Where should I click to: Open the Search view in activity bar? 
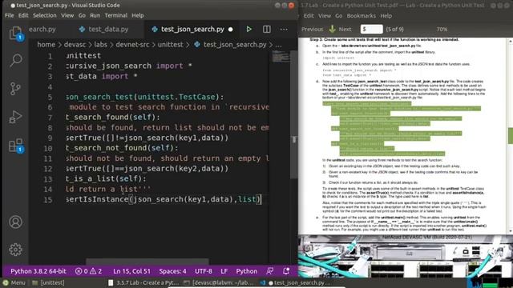click(15, 61)
